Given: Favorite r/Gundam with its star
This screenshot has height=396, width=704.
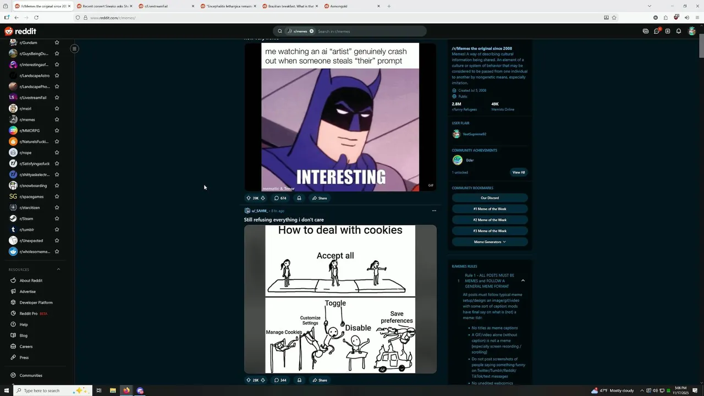Looking at the screenshot, I should [57, 42].
